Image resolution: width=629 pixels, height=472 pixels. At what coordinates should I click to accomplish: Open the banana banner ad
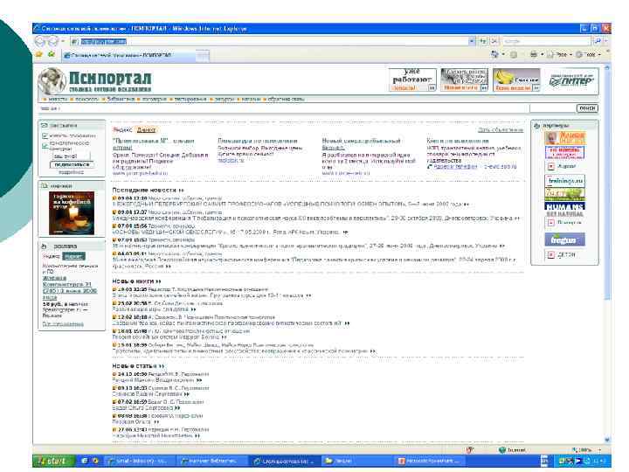(x=516, y=80)
